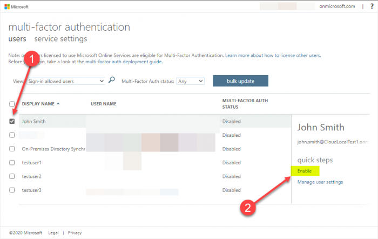Image resolution: width=378 pixels, height=239 pixels.
Task: Check the On-Premises Directory Synchronization checkbox
Action: click(12, 149)
